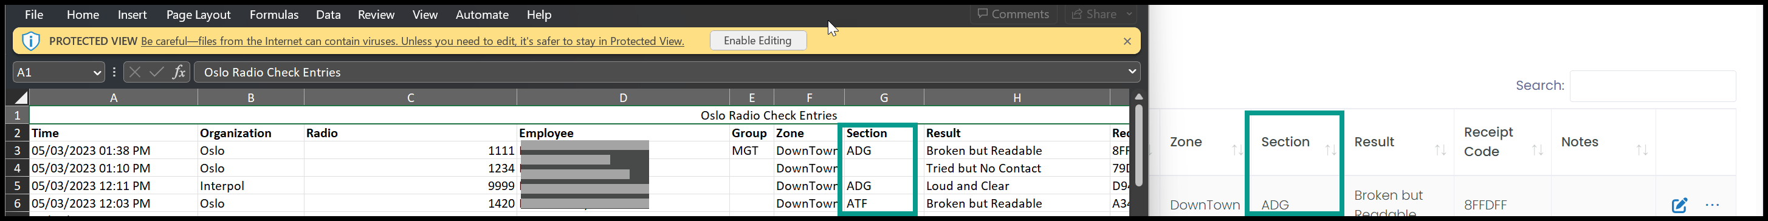Viewport: 1768px width, 221px height.
Task: Click the Comments button
Action: coord(1013,14)
